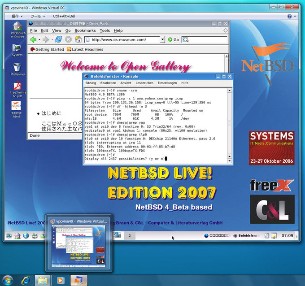Open the freeXminiabo.pdf desktop file
This screenshot has height=286, width=305.
(x=17, y=90)
